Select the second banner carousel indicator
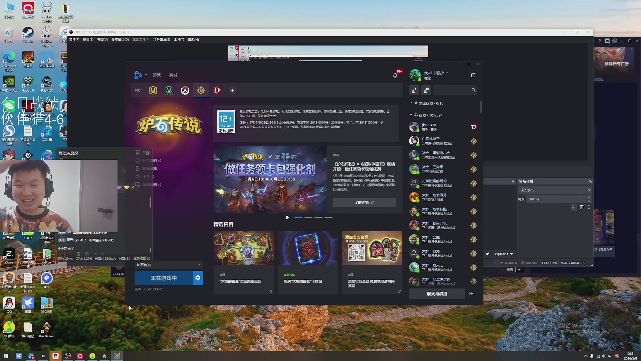641x361 pixels. 308,217
